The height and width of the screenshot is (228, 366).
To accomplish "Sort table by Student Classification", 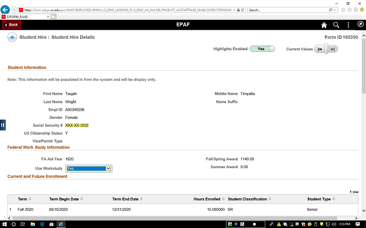I will point(249,199).
